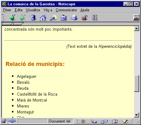This screenshot has height=125, width=141.
Task: Click the scrollbar up arrow
Action: [x=137, y=28]
